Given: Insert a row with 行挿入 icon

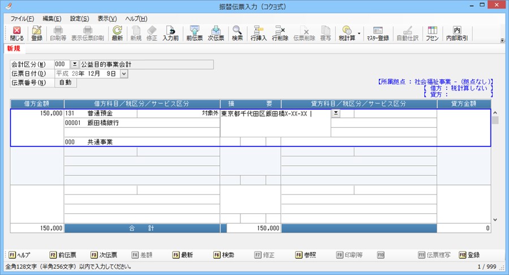Looking at the screenshot, I should click(258, 33).
